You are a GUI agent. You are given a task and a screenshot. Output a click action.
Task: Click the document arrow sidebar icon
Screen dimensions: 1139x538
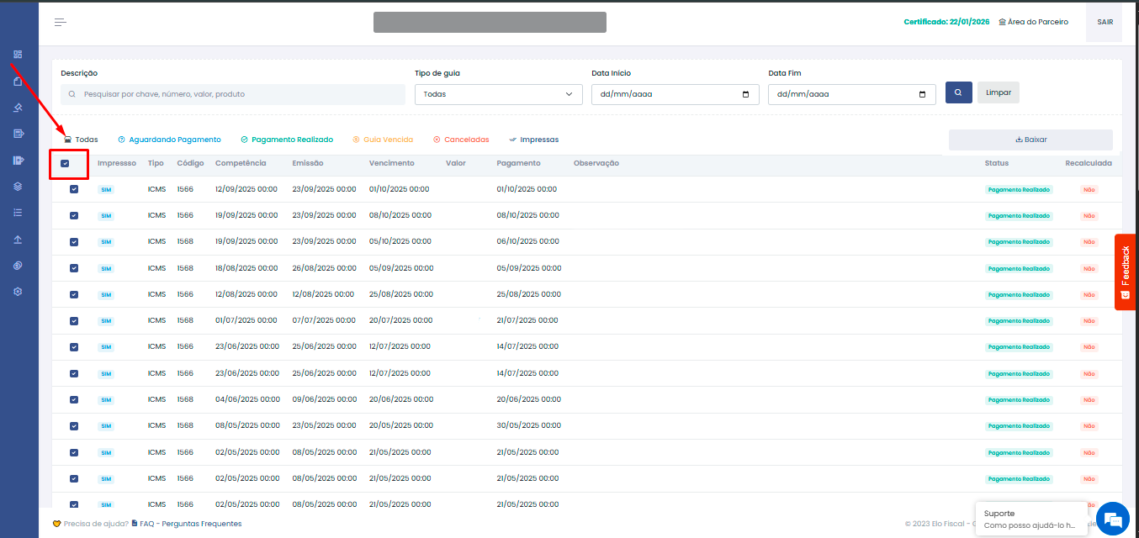click(x=18, y=134)
